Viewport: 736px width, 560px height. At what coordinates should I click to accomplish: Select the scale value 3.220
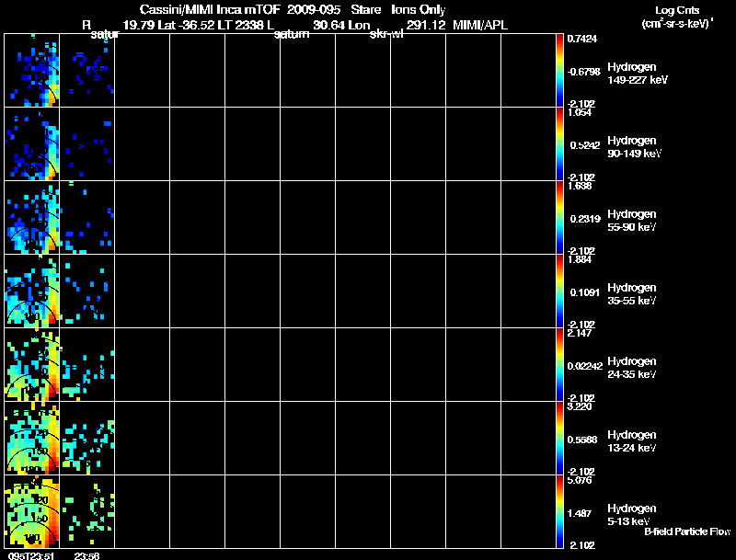(x=580, y=406)
